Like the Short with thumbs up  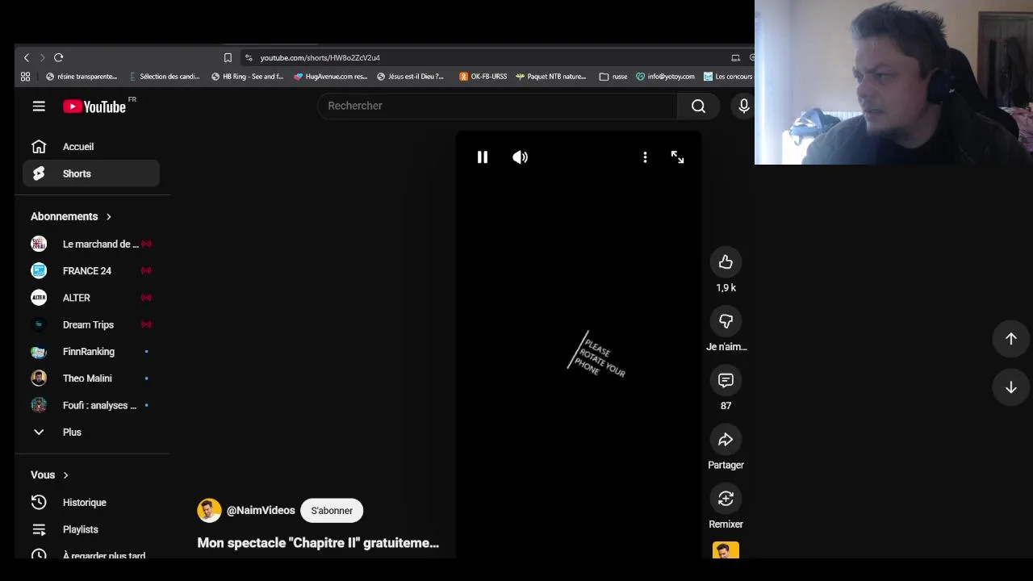click(x=726, y=262)
